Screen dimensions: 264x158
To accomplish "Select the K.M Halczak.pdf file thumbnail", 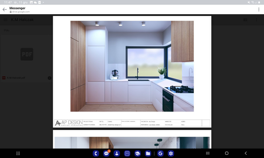I will [27, 54].
